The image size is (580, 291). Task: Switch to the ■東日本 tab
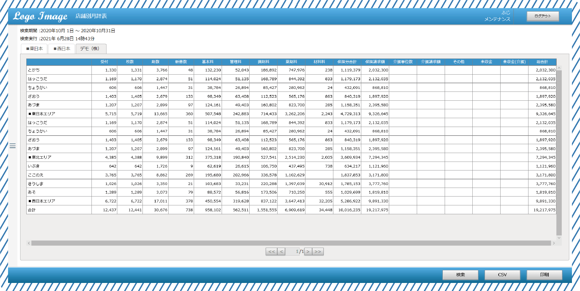click(x=34, y=49)
